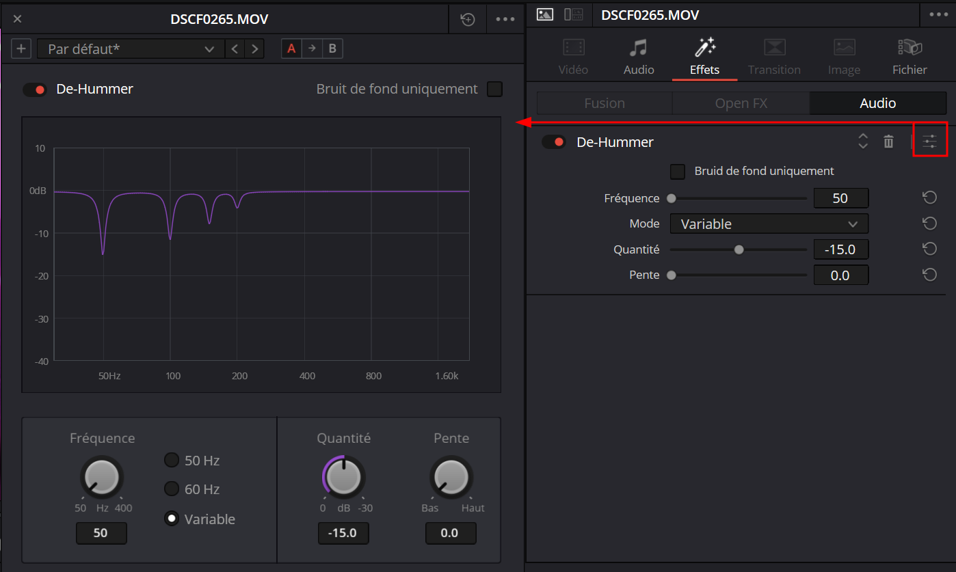Click the Pente slider in Inspector

739,275
